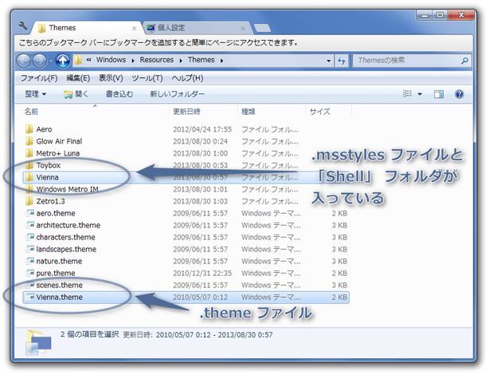This screenshot has height=375, width=489.
Task: Click the nature.theme file icon
Action: [x=29, y=261]
